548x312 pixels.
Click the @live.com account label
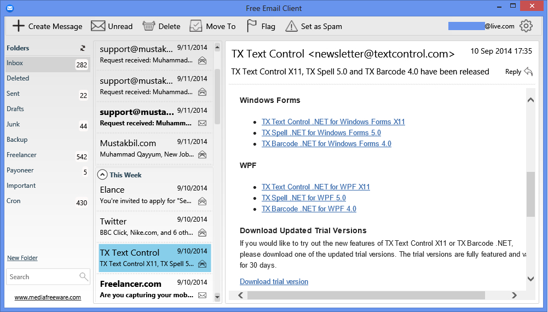point(499,26)
